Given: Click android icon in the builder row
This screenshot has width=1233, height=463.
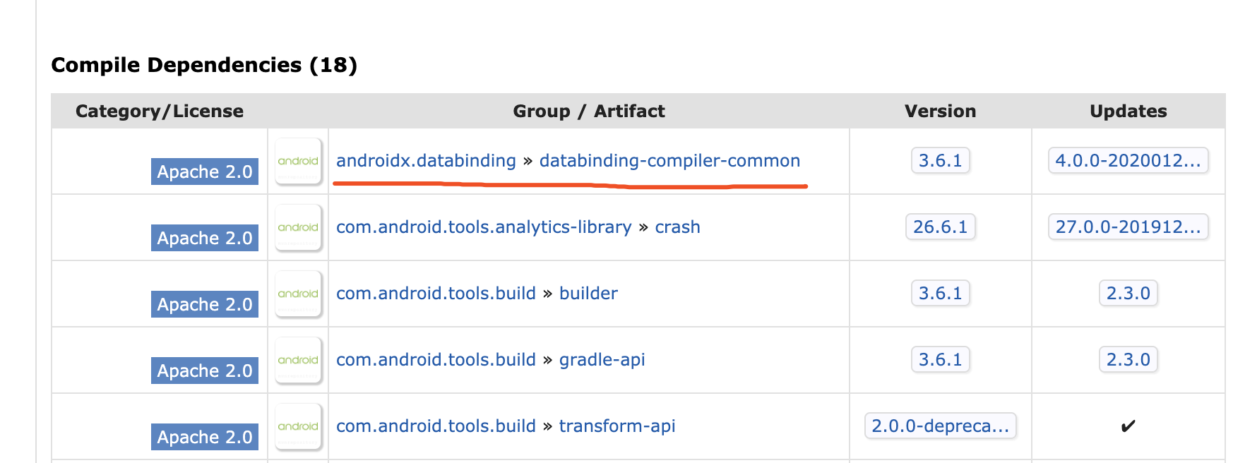Looking at the screenshot, I should 298,294.
